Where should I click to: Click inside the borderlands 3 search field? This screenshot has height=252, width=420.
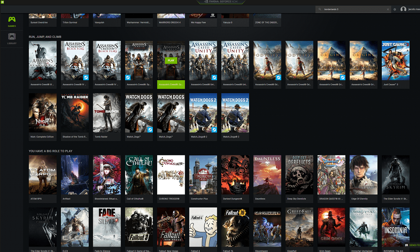click(x=353, y=9)
